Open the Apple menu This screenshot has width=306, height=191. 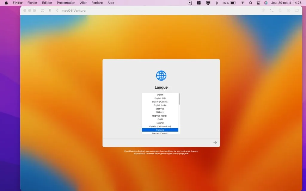pos(6,3)
